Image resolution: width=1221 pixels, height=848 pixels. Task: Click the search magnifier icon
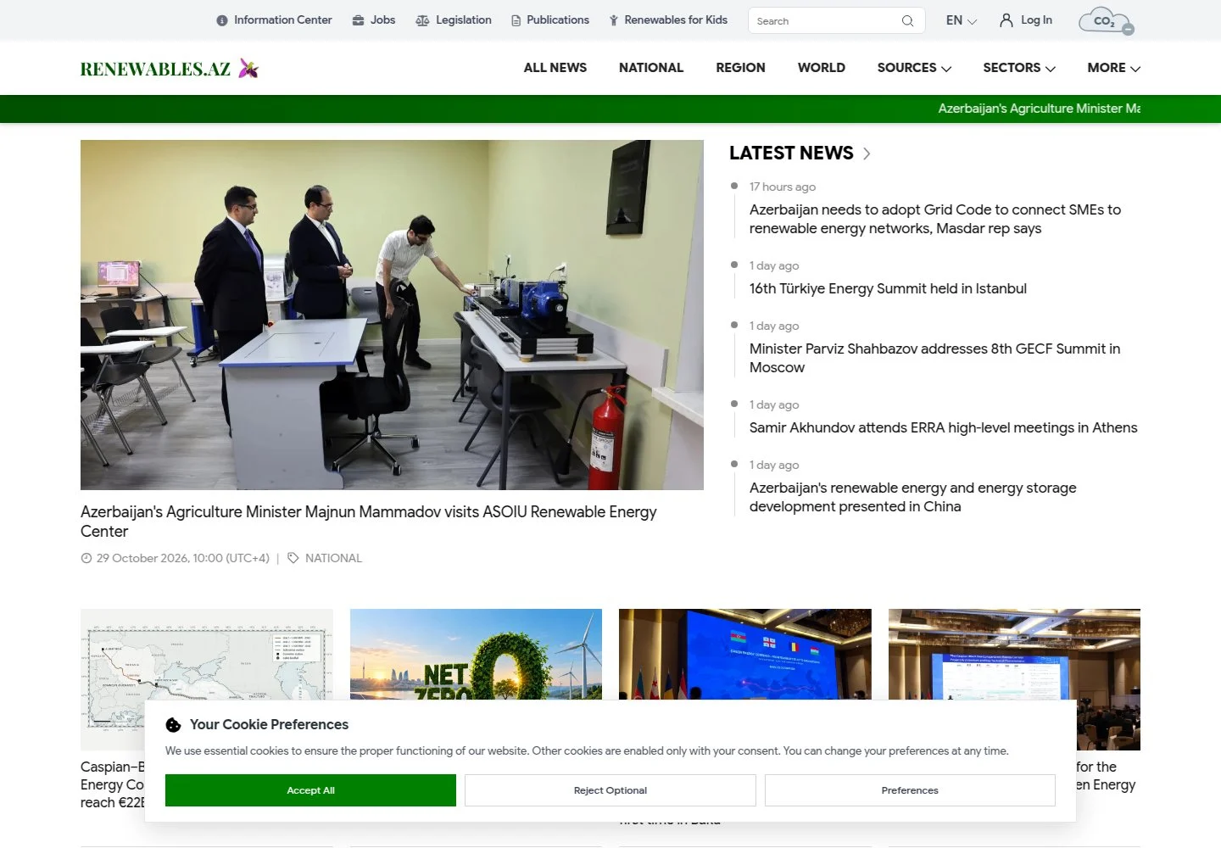click(907, 21)
